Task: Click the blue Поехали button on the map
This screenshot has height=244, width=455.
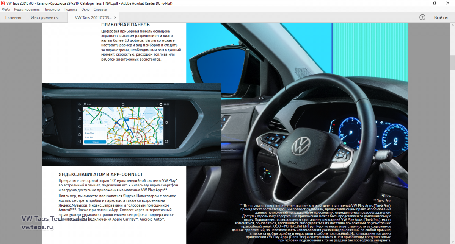Action: [95, 142]
